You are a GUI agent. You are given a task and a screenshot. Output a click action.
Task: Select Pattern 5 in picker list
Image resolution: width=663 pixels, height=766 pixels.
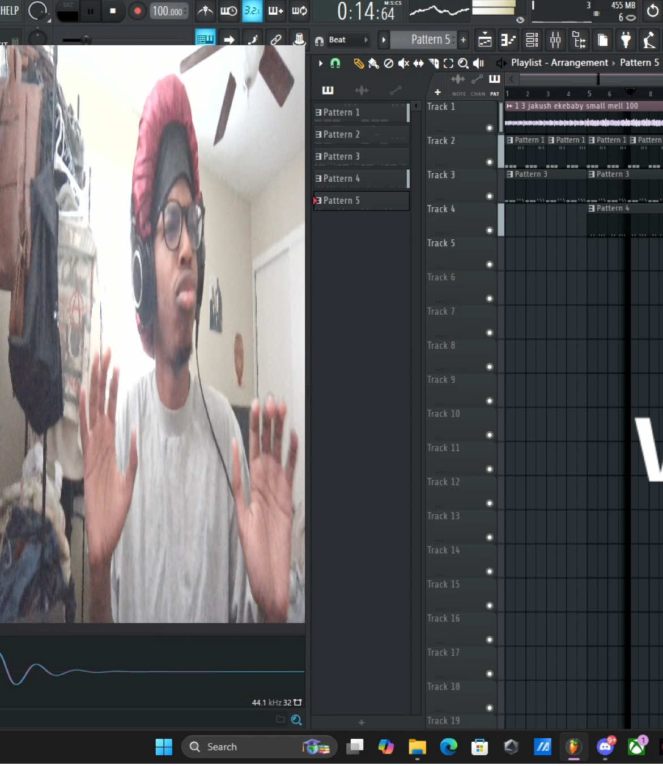pos(361,201)
